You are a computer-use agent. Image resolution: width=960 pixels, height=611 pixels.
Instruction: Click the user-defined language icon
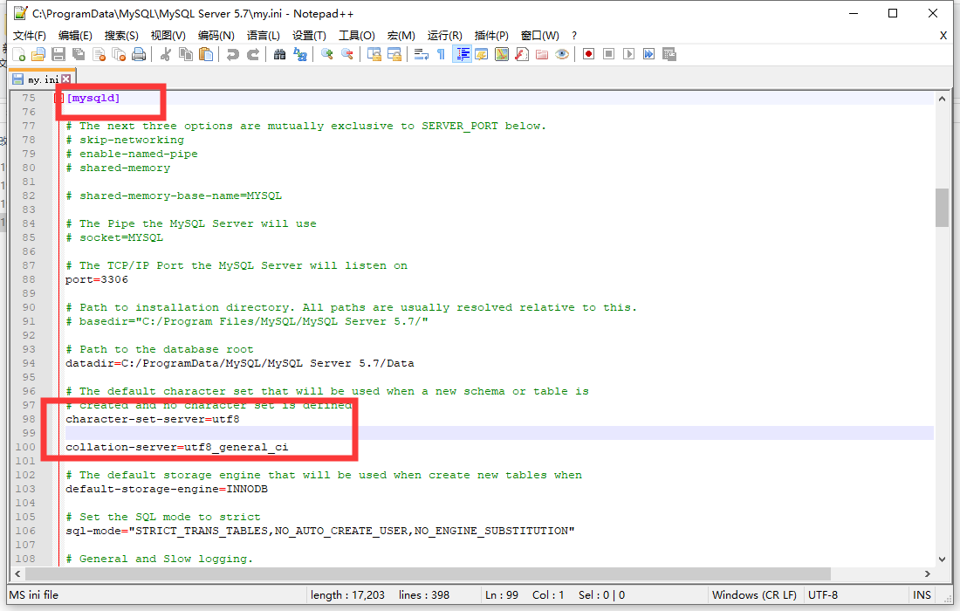[x=482, y=54]
